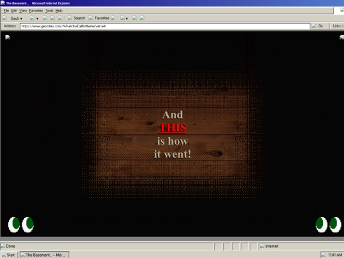Open the Search pane from toolbar
The width and height of the screenshot is (344, 258).
76,18
